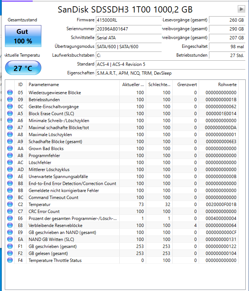This screenshot has width=249, height=291.
Task: Click the drive title SanDisk SDSSDH3 1T00 1000,2 GB
Action: point(125,10)
